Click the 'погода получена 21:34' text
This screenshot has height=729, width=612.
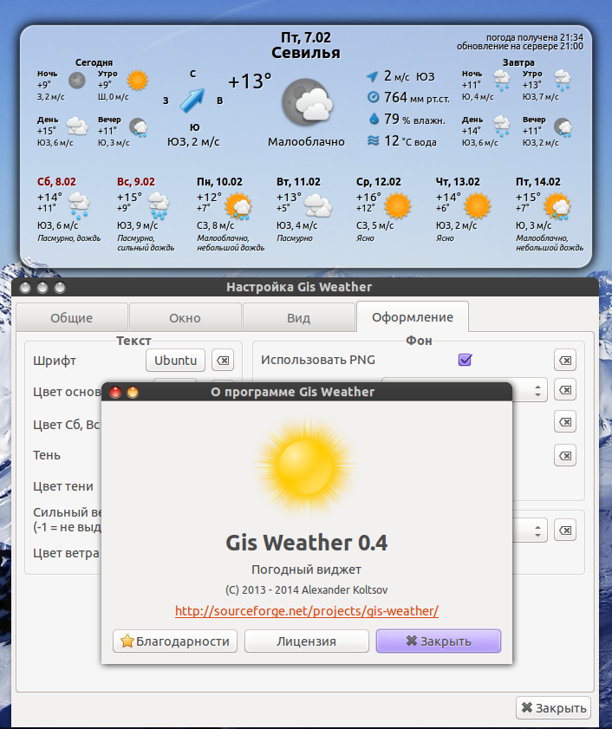coord(534,37)
